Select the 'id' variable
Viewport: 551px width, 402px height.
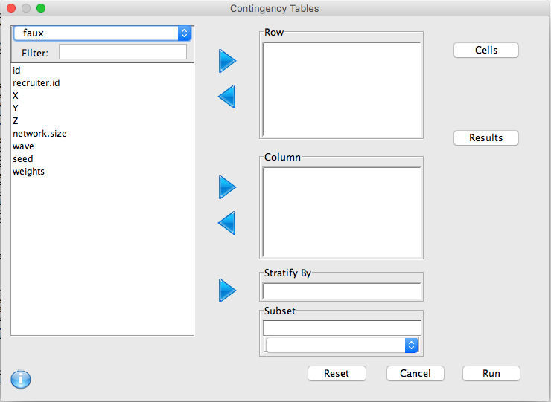tap(102, 70)
